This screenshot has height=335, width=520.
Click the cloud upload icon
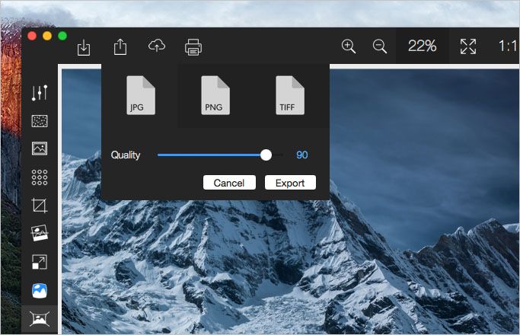tap(157, 46)
